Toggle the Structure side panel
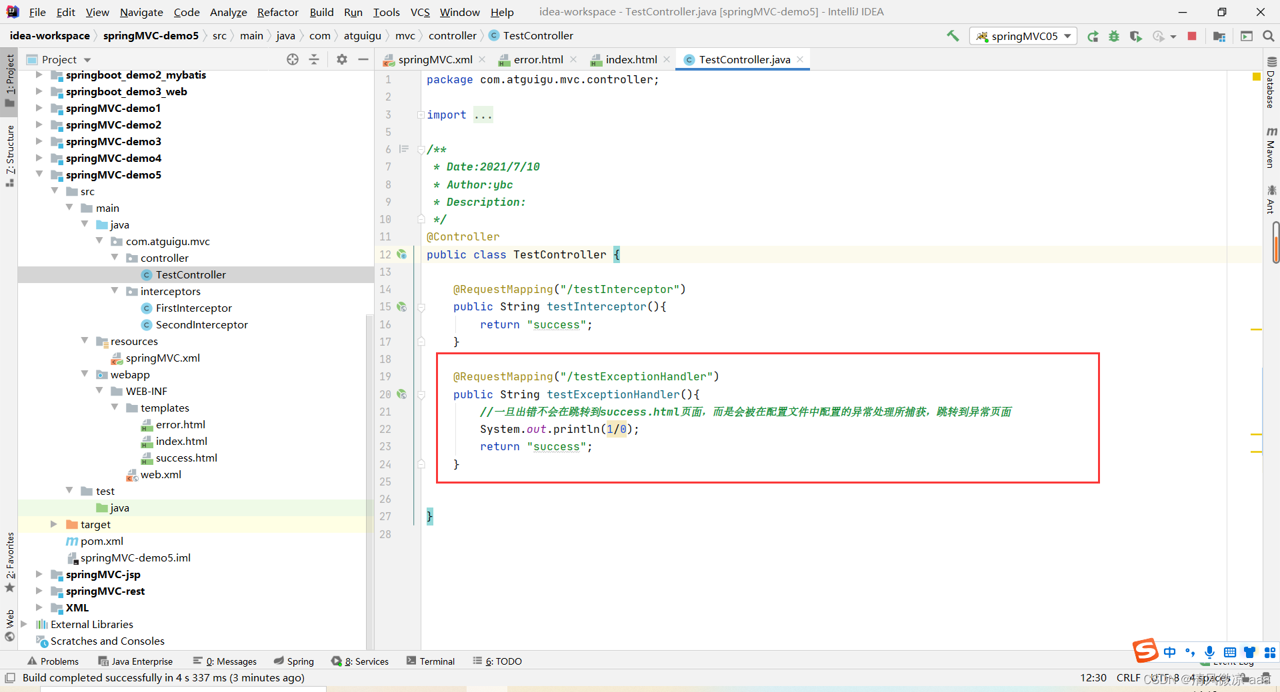1280x692 pixels. (9, 155)
